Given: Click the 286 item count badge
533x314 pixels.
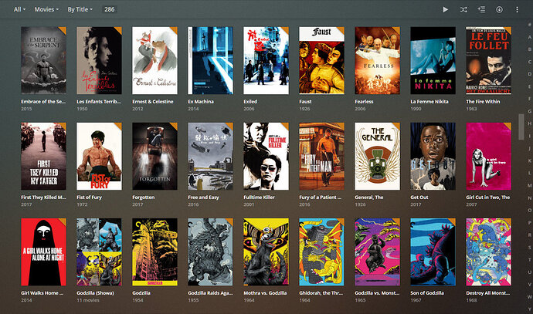Looking at the screenshot, I should point(110,9).
